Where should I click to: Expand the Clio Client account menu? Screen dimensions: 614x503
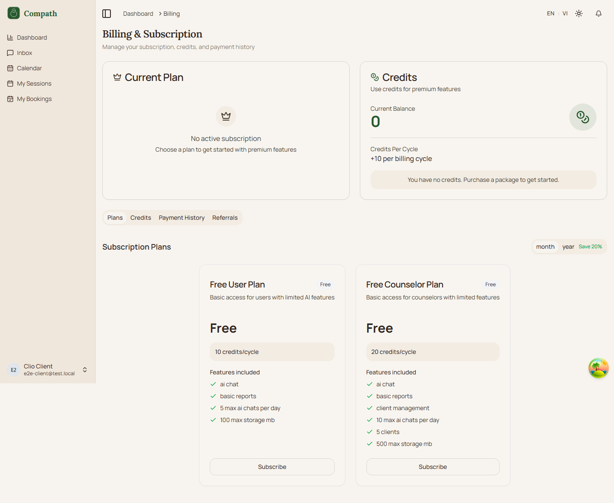(x=85, y=370)
